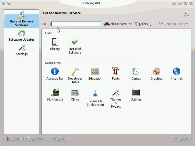Click the Apply button
Viewport: 195px width, 146px height.
[x=182, y=139]
